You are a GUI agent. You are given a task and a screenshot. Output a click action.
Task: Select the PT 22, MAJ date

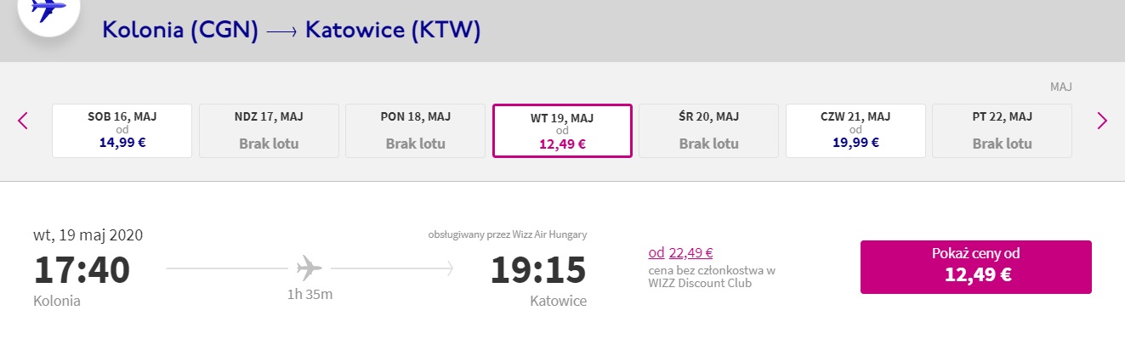[x=1002, y=131]
